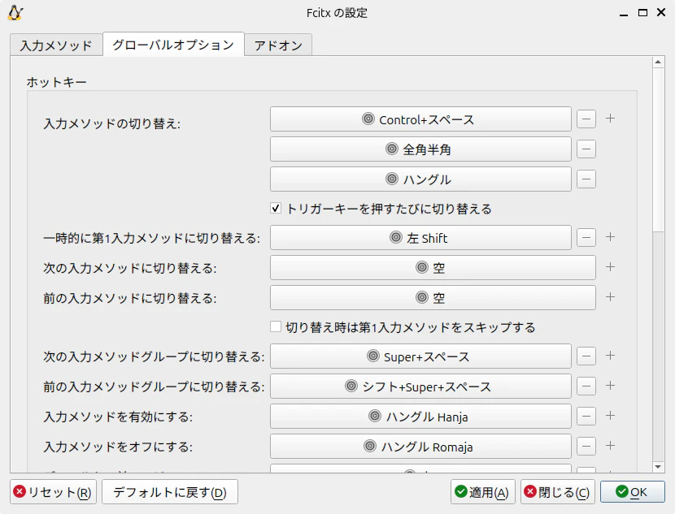Set the 前の入力メソッドに切り替える empty hotkey

pos(433,298)
